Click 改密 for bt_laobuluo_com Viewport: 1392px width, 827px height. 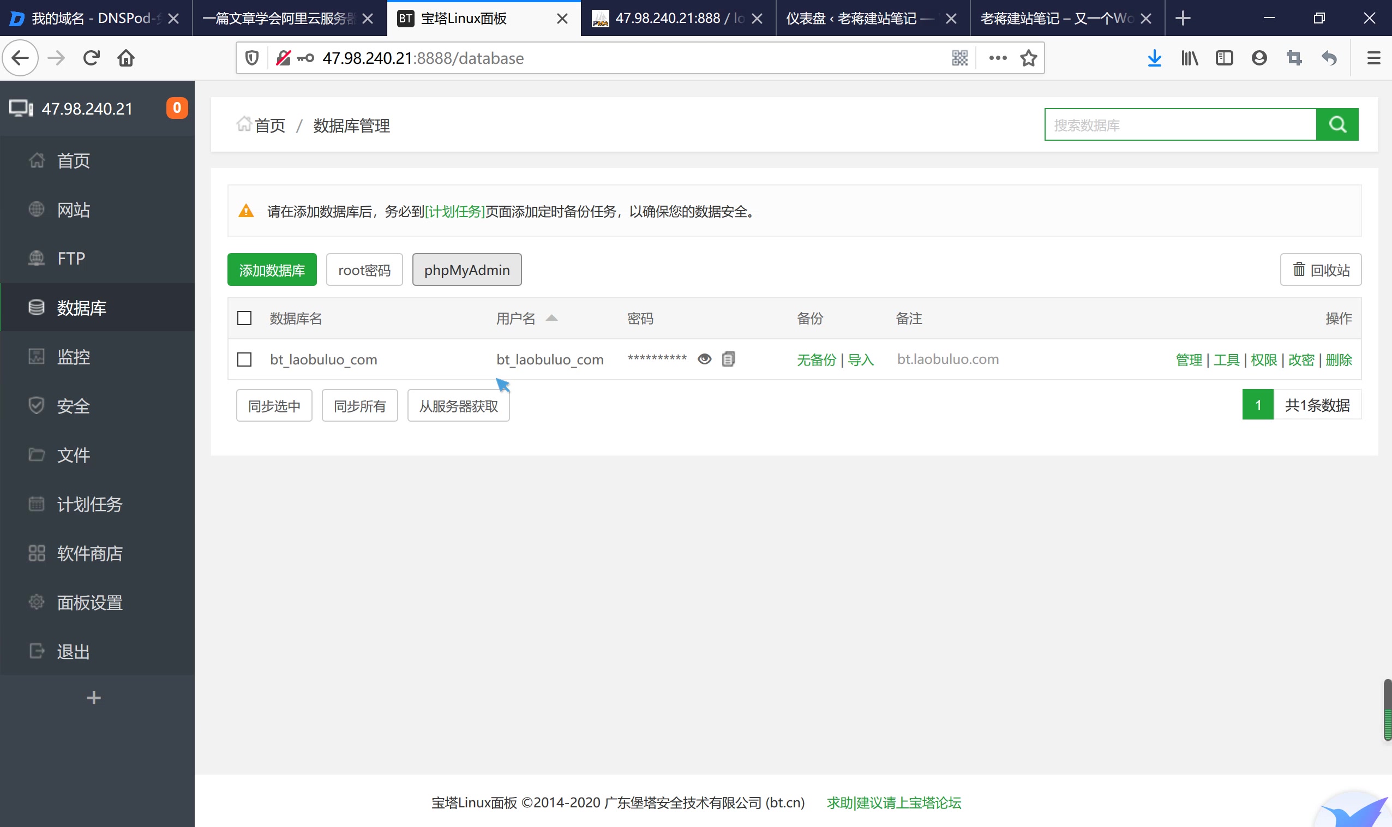tap(1301, 359)
